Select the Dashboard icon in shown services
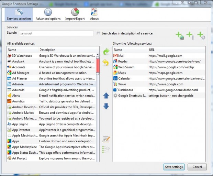The width and height of the screenshot is (213, 176). 115,90
